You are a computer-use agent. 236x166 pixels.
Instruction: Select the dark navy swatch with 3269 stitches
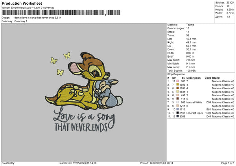click(x=177, y=116)
